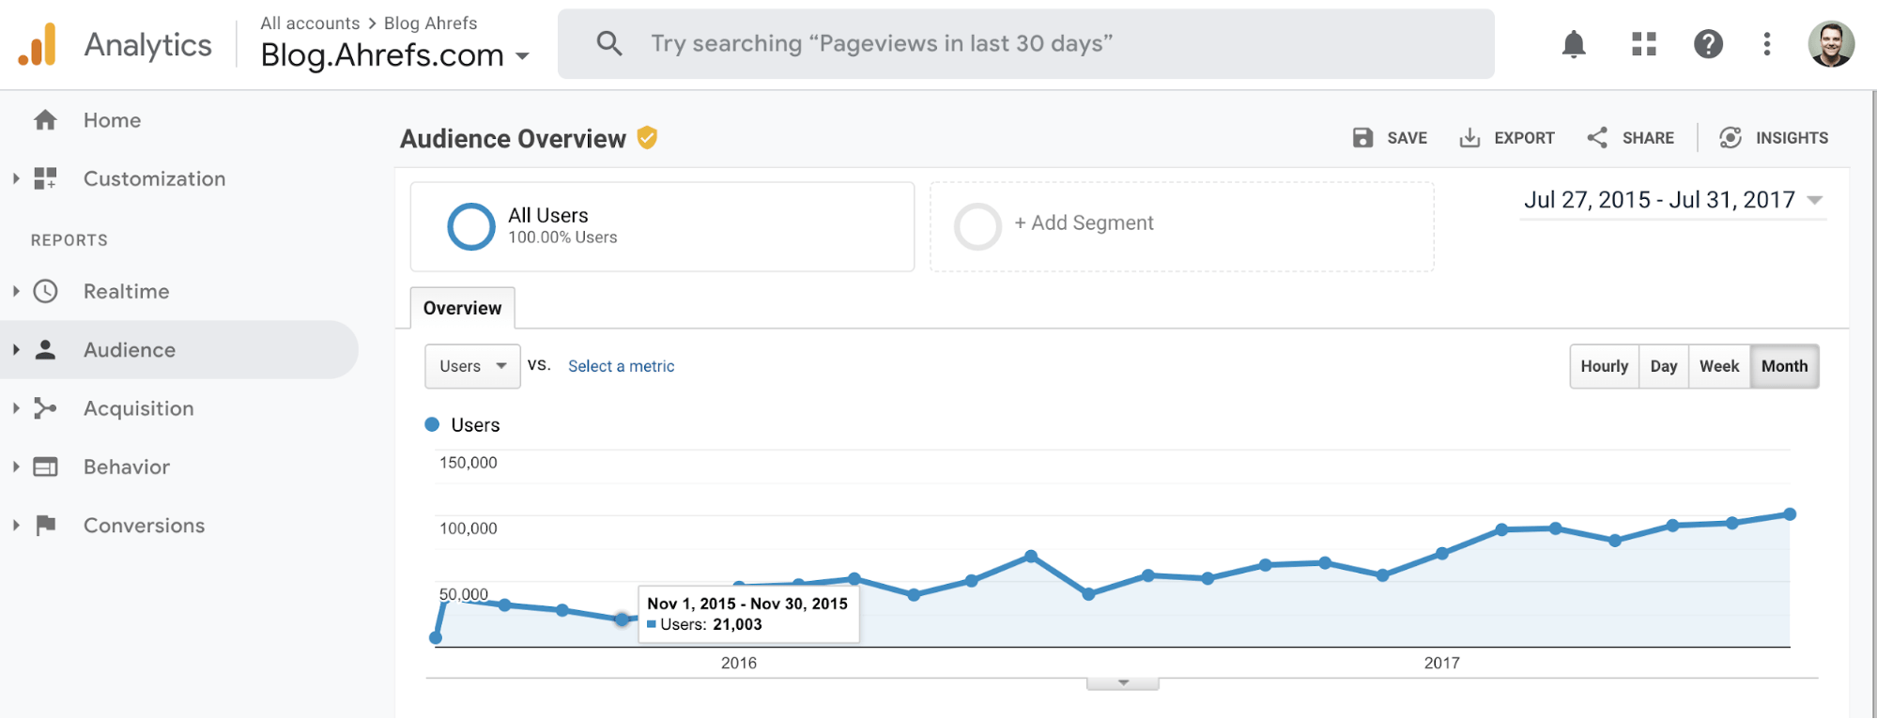Click the help question mark icon
Screen dimensions: 1877x719
(1708, 44)
